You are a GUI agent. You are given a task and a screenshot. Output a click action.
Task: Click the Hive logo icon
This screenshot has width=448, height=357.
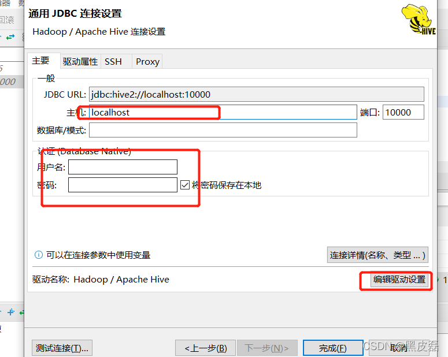418,20
